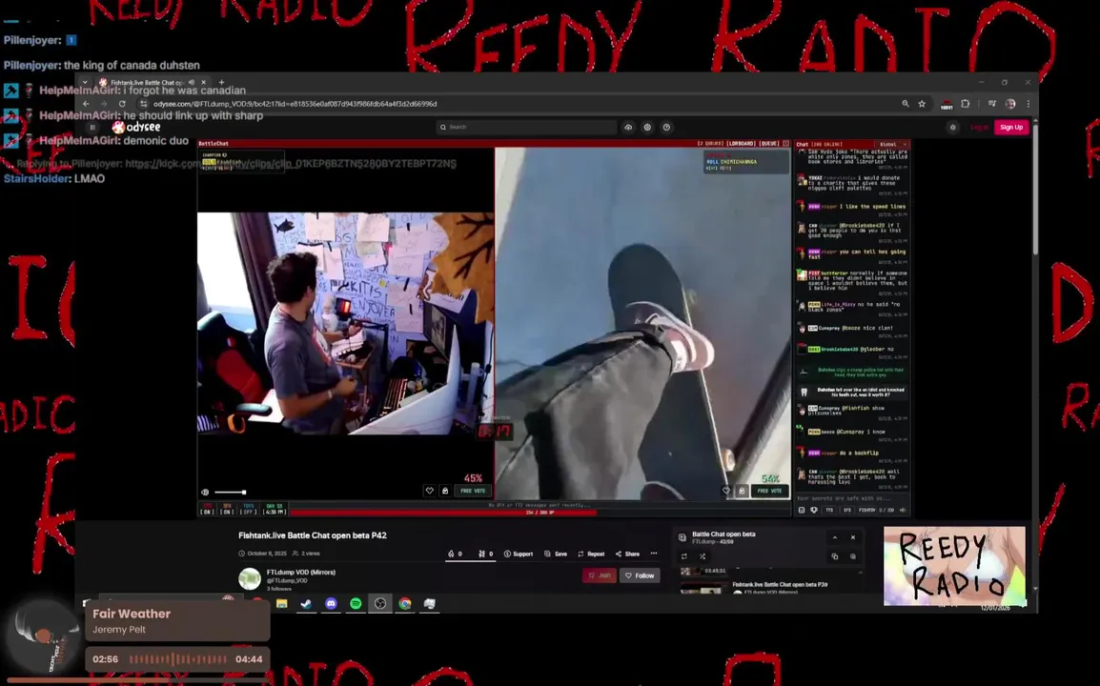Open the video more options ellipsis
Image resolution: width=1100 pixels, height=686 pixels.
pos(654,554)
